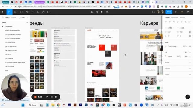Toggle Image fill visibility eye
This screenshot has width=193, height=108.
pyautogui.click(x=186, y=56)
